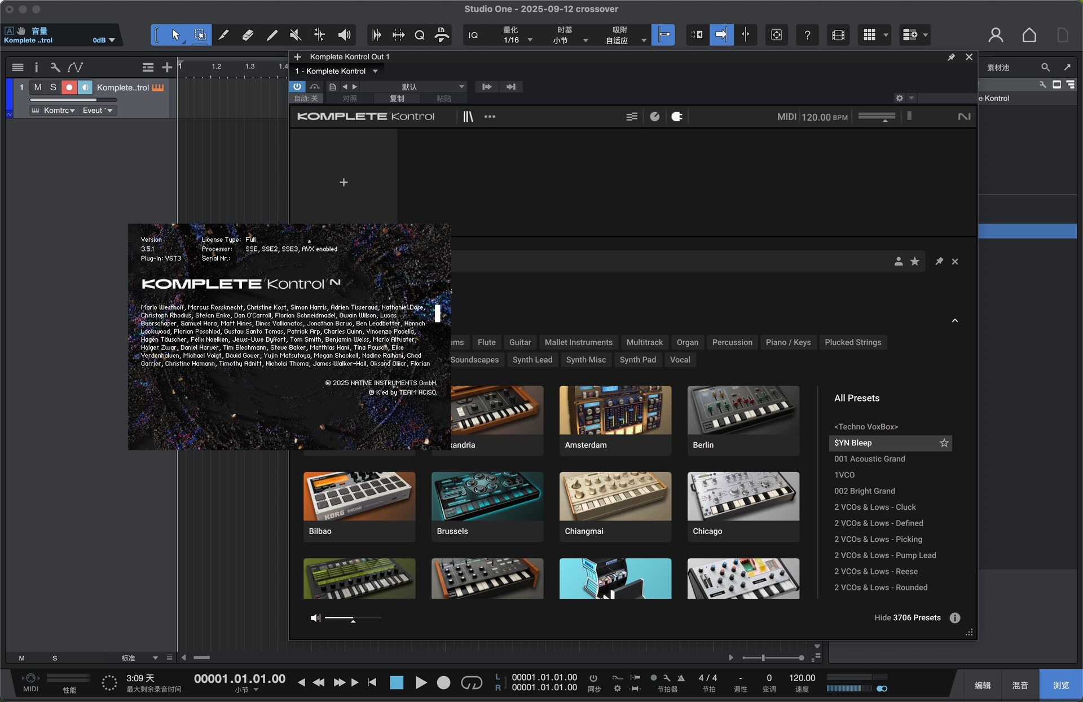Open quantize 1/16 dropdown
This screenshot has width=1083, height=702.
pos(517,40)
